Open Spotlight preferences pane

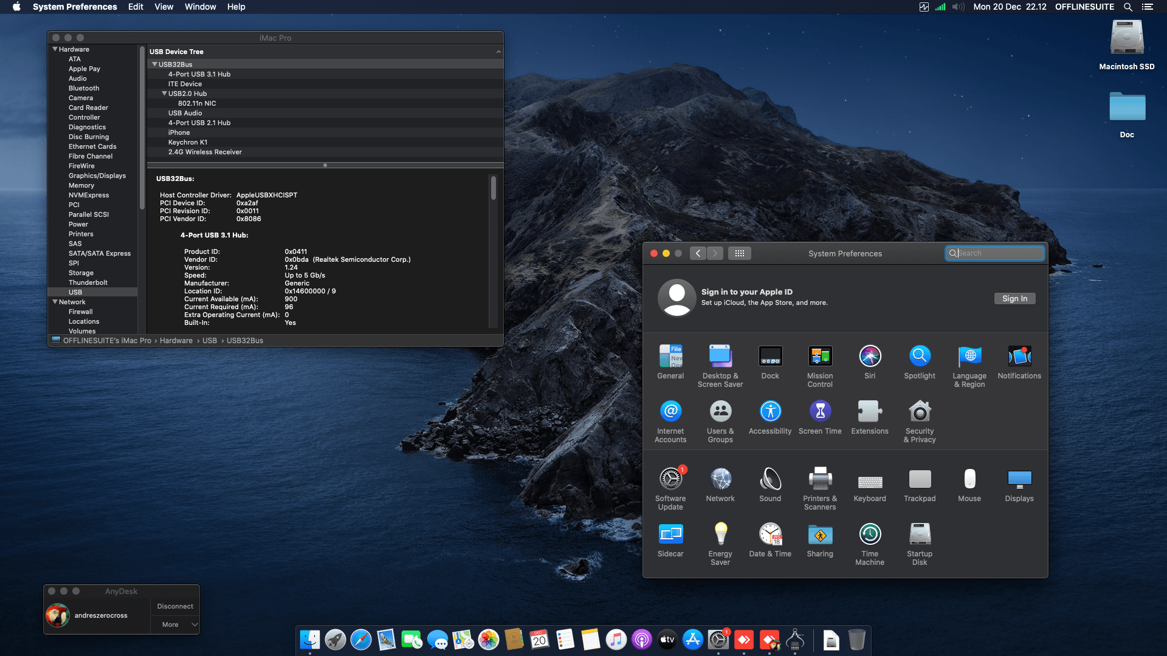pyautogui.click(x=919, y=357)
